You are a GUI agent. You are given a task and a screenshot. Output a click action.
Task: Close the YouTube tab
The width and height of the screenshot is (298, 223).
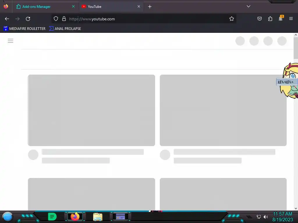pyautogui.click(x=139, y=6)
